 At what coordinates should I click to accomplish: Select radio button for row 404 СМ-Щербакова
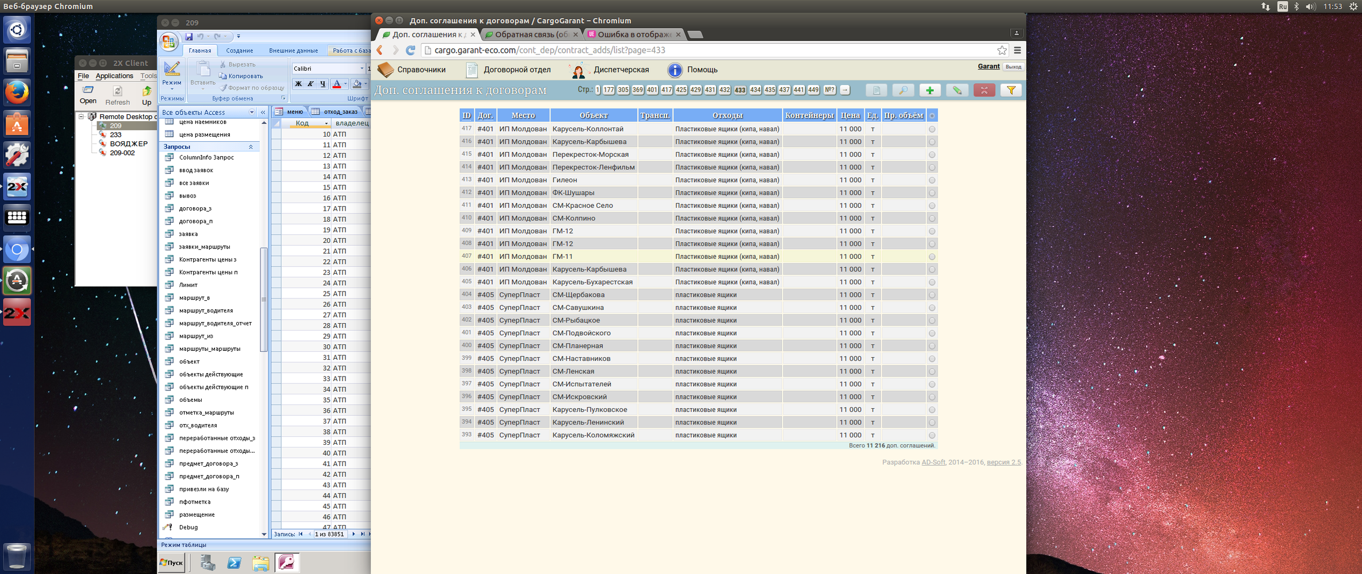[932, 295]
